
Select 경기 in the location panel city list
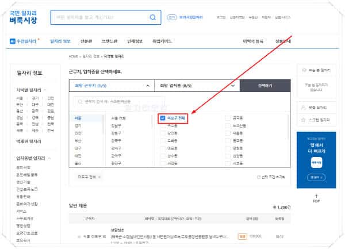coord(78,126)
